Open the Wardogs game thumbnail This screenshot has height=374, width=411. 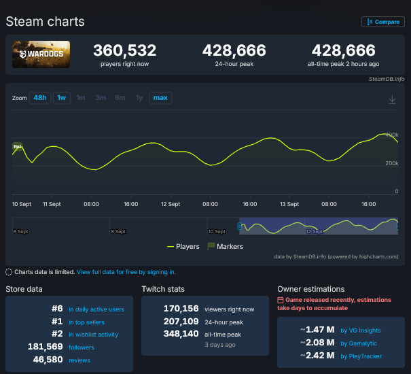pos(41,54)
